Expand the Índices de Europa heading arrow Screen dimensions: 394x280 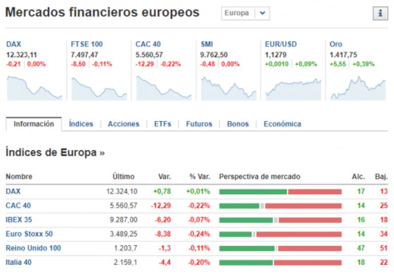pyautogui.click(x=102, y=153)
